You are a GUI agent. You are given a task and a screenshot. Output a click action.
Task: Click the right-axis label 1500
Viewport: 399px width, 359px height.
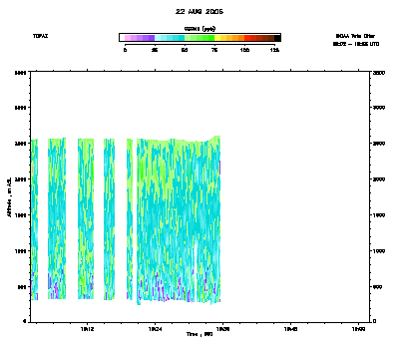[x=379, y=215]
